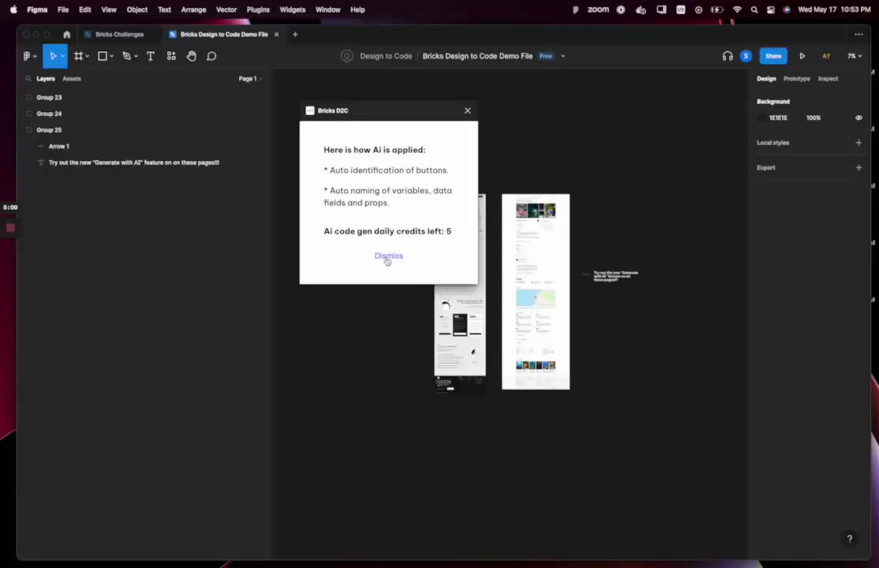Click the Layers tab
This screenshot has height=568, width=879.
[x=46, y=79]
